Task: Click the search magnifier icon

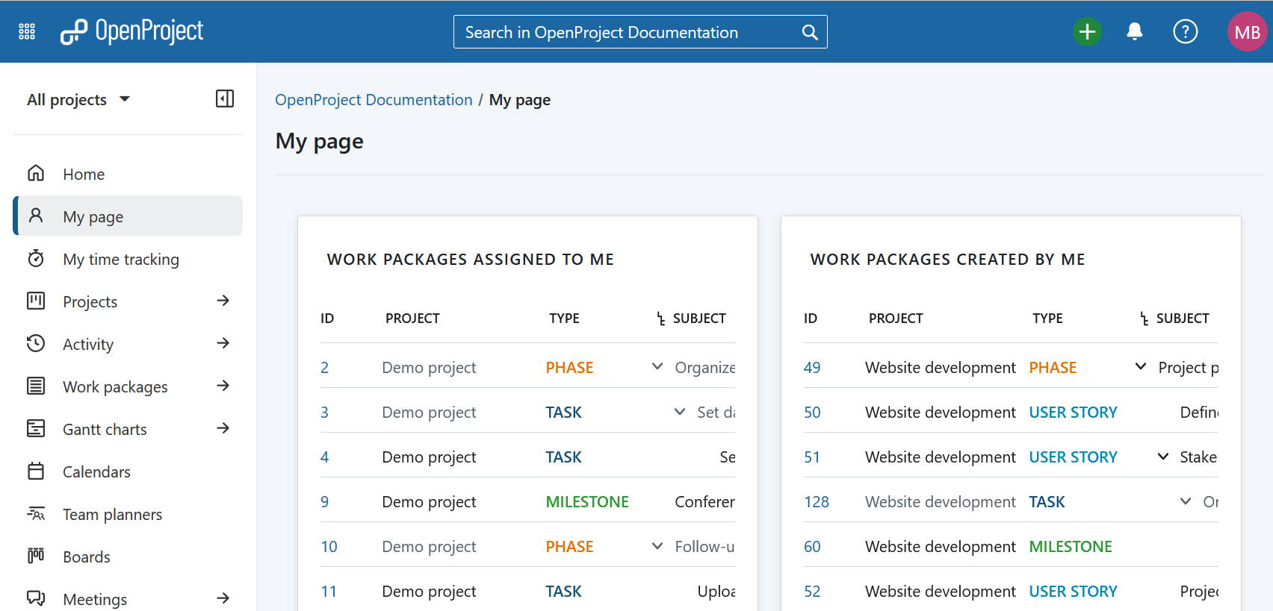Action: pos(810,32)
